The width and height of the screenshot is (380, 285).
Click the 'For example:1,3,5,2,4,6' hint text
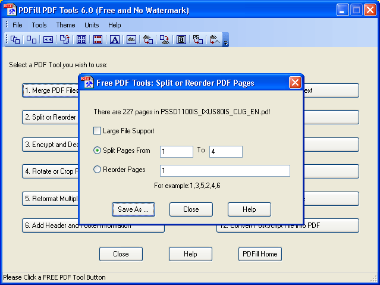tap(187, 186)
